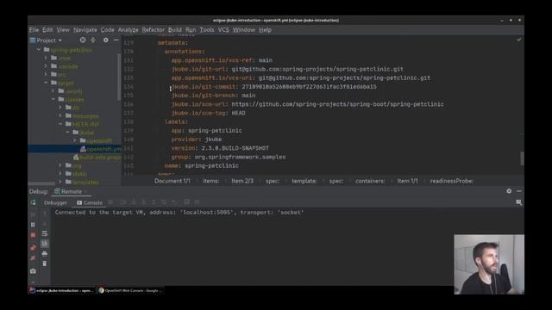Click breadcrumb Document 1/1
Screen dimensions: 552x310
(x=172, y=181)
